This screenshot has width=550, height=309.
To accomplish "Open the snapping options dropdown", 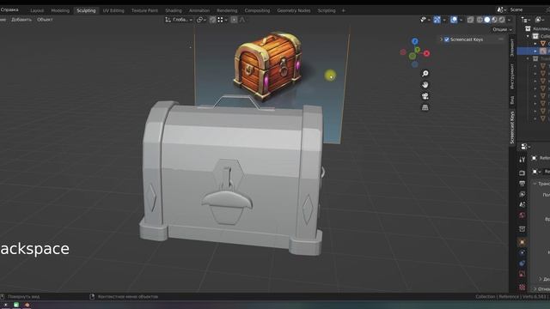I will pos(222,20).
